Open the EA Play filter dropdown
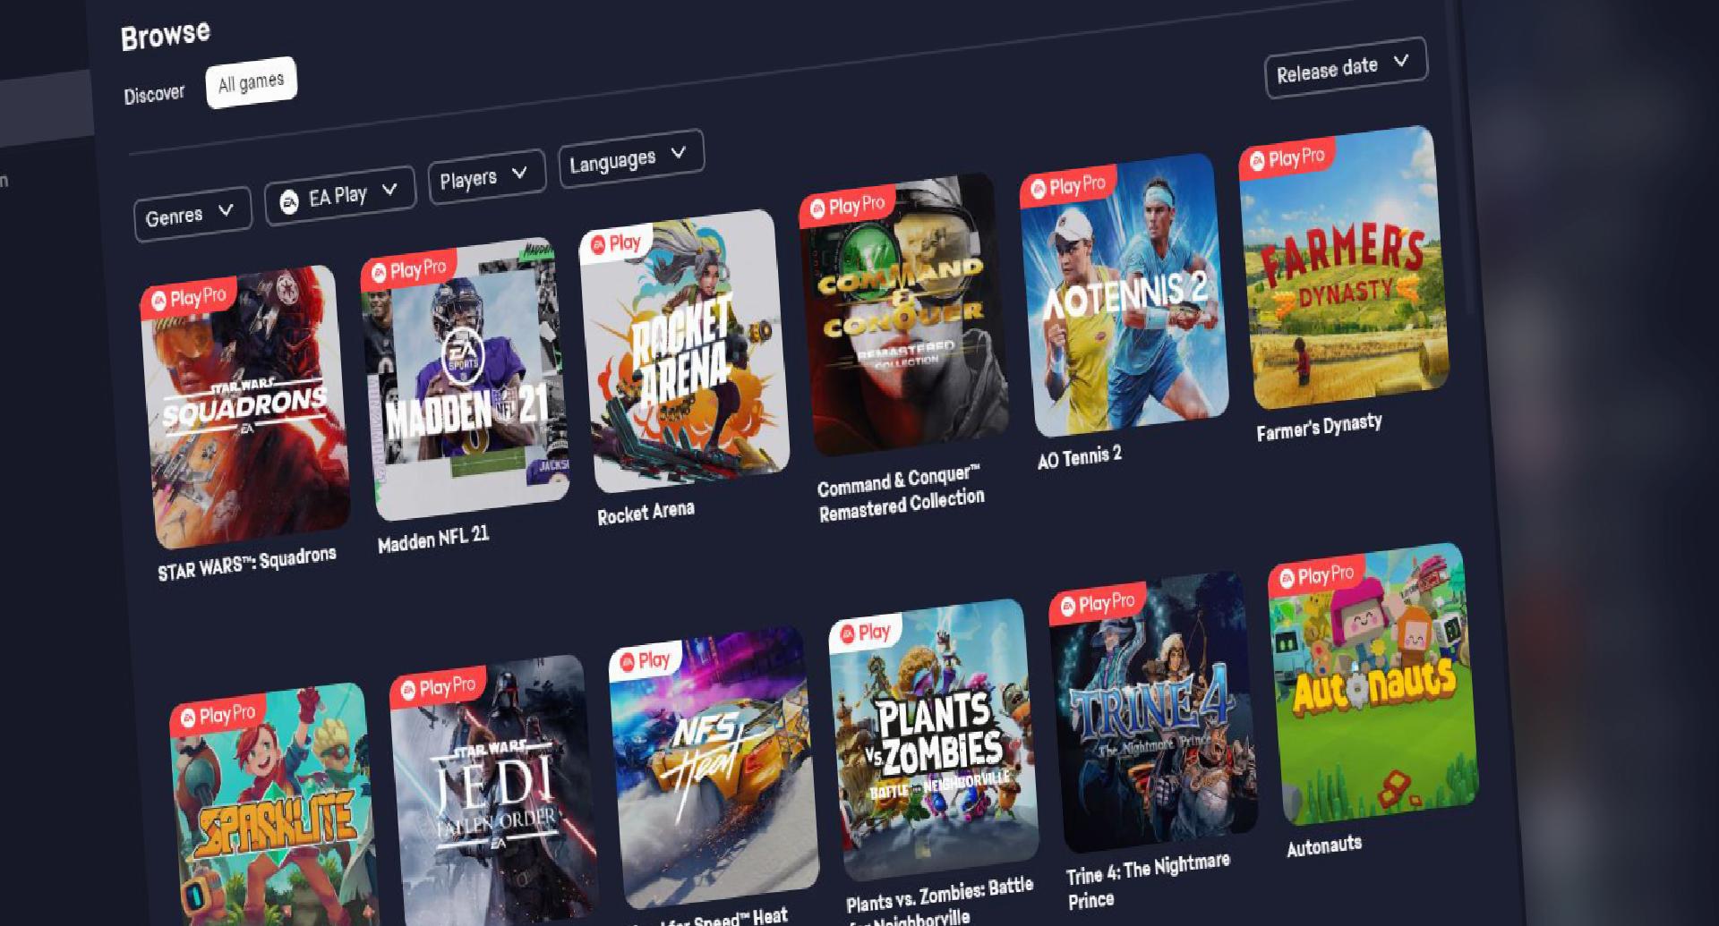 (340, 196)
